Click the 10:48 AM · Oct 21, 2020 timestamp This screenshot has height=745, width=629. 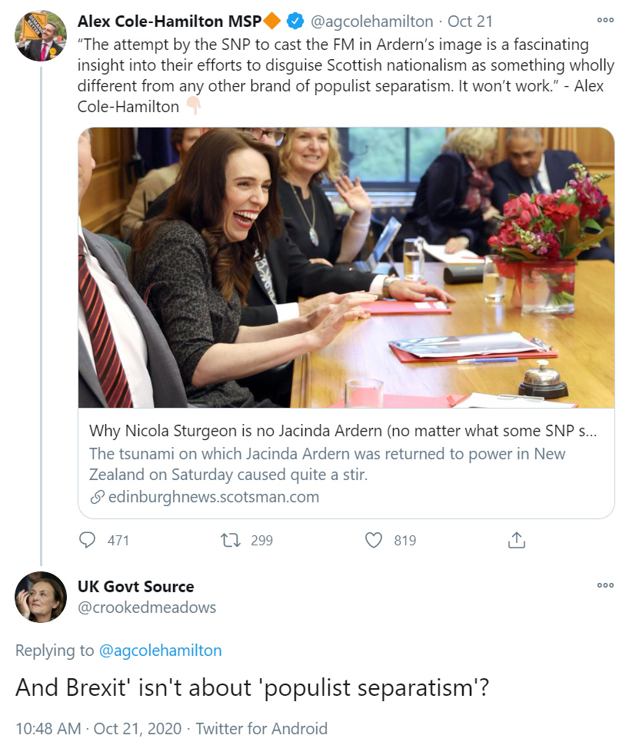pyautogui.click(x=98, y=728)
